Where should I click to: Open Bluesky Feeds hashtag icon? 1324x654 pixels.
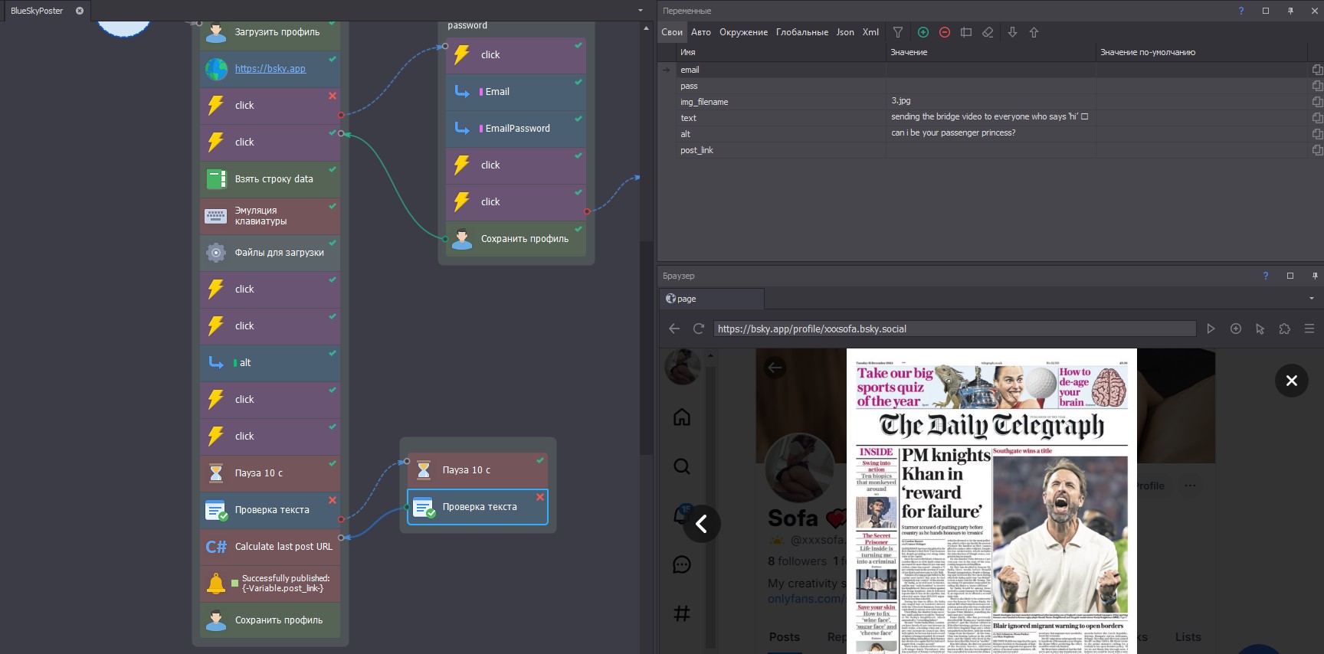coord(682,613)
